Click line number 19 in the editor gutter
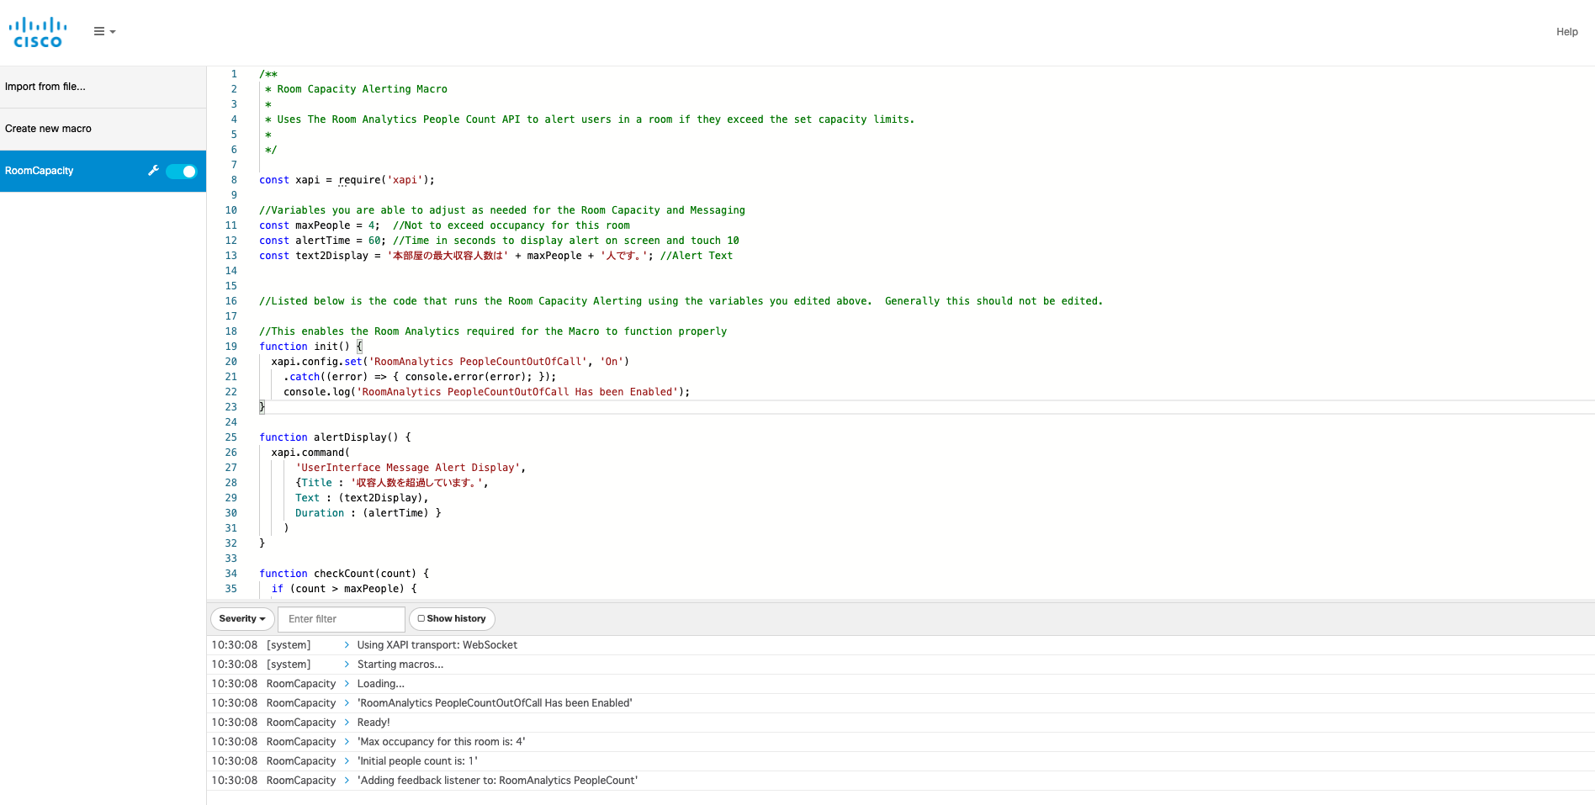This screenshot has width=1595, height=805. click(x=231, y=347)
